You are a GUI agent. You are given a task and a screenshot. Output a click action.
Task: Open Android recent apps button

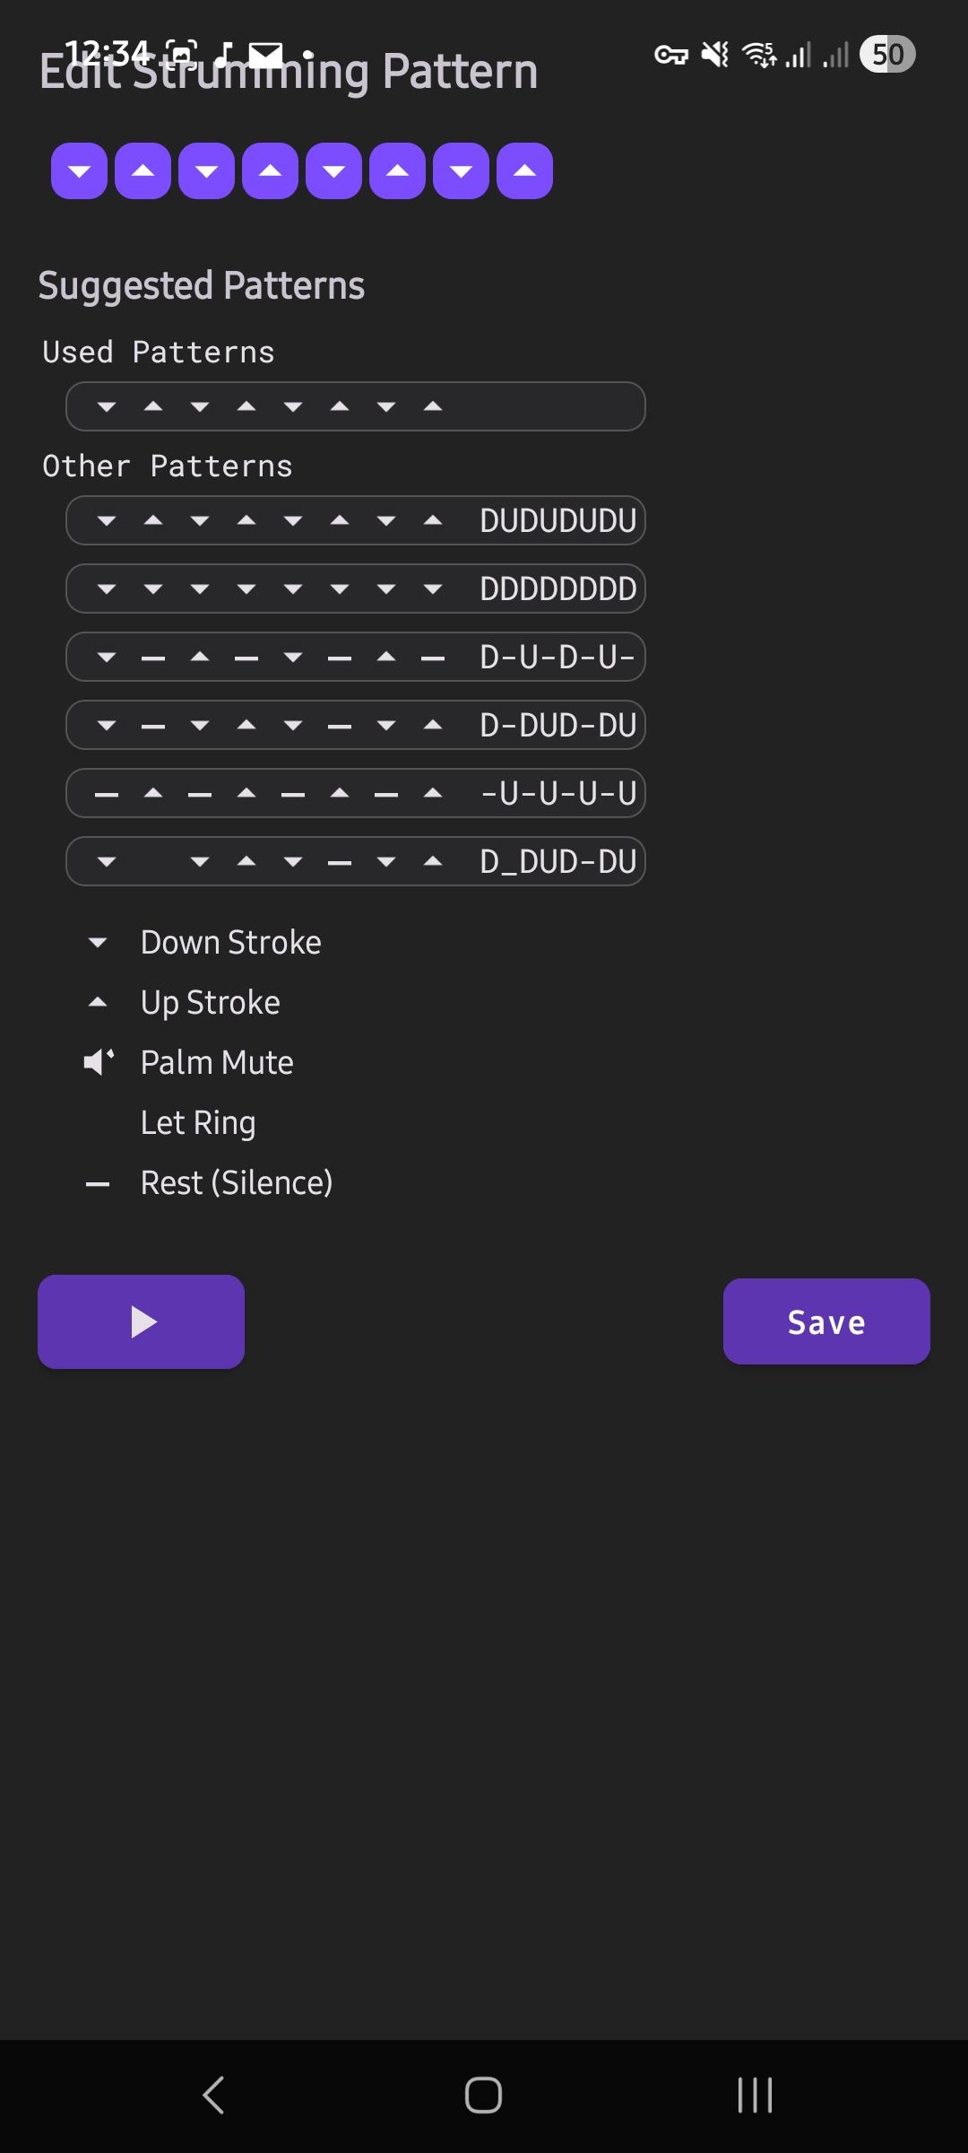coord(755,2096)
